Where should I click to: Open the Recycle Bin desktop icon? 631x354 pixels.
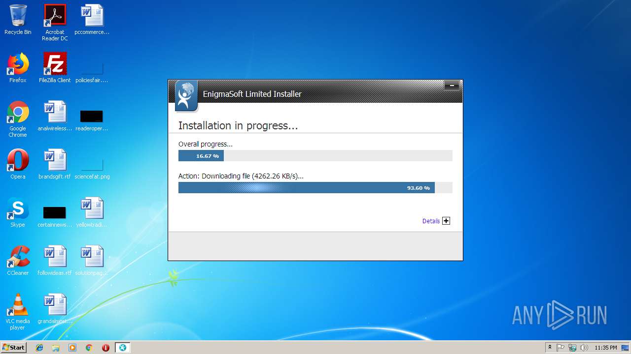(18, 20)
